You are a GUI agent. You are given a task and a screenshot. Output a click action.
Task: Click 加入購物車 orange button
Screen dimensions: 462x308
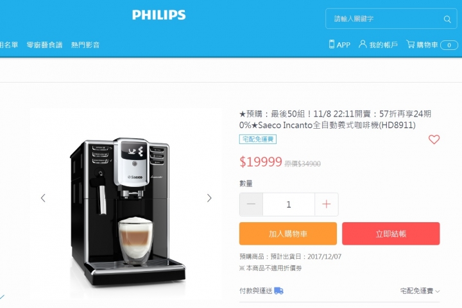288,234
